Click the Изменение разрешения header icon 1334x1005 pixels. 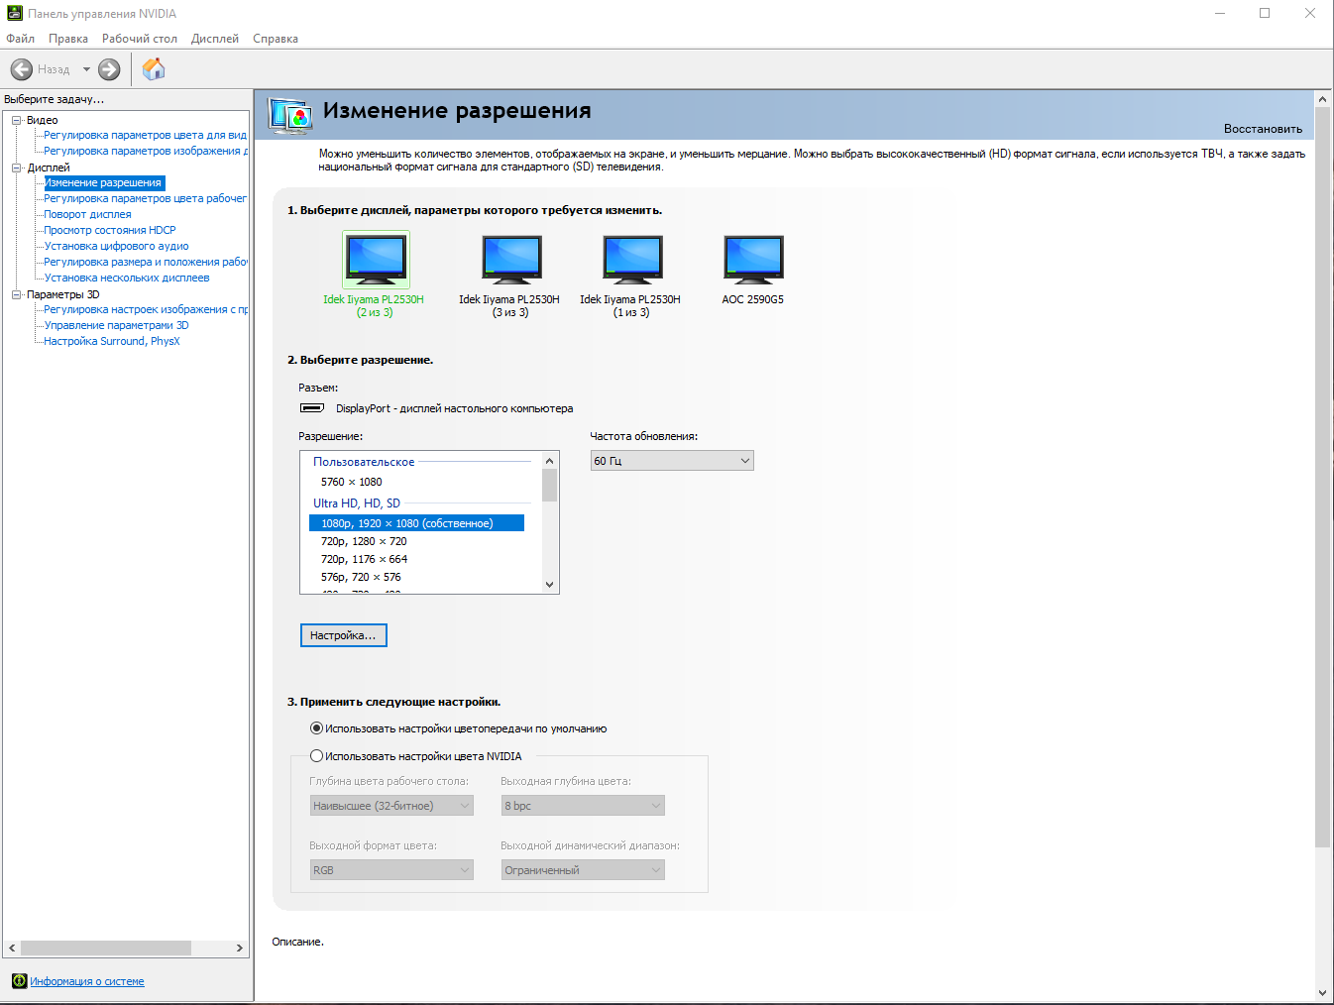pyautogui.click(x=290, y=116)
